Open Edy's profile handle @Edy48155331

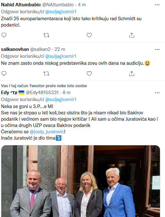(42, 93)
